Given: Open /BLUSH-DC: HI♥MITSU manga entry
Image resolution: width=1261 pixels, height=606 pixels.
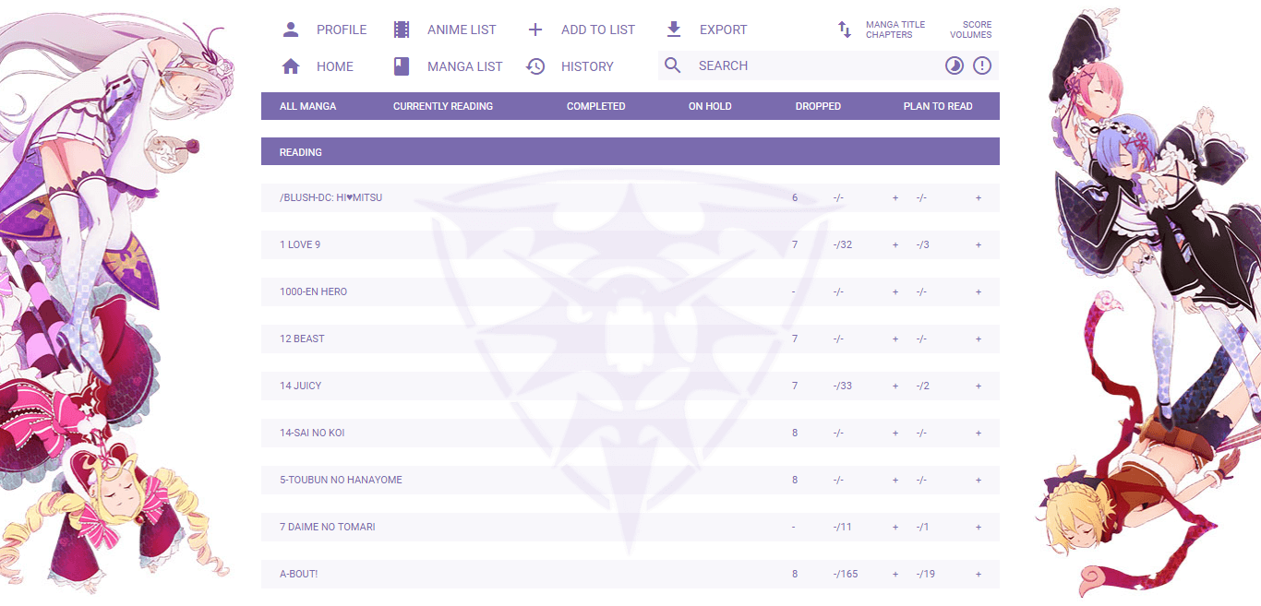Looking at the screenshot, I should (330, 197).
